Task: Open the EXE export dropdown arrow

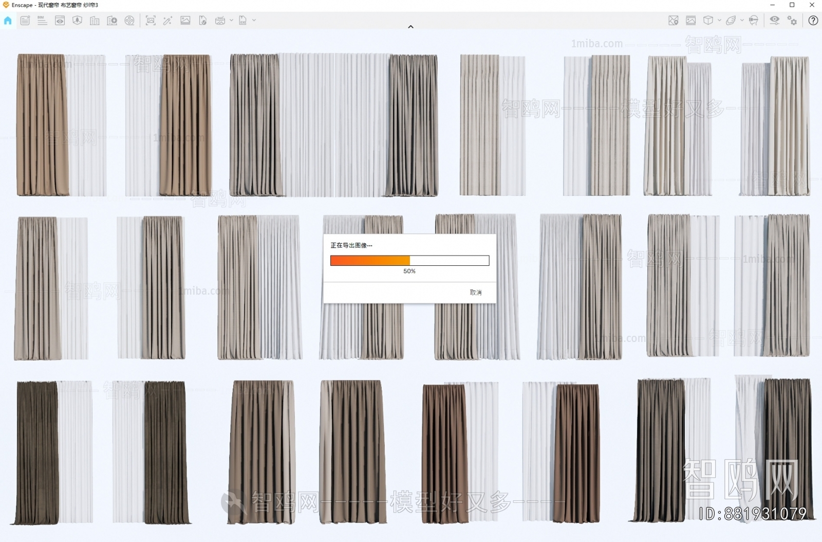Action: pyautogui.click(x=253, y=21)
